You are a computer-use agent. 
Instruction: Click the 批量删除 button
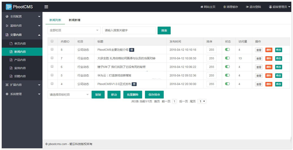[x=133, y=95]
